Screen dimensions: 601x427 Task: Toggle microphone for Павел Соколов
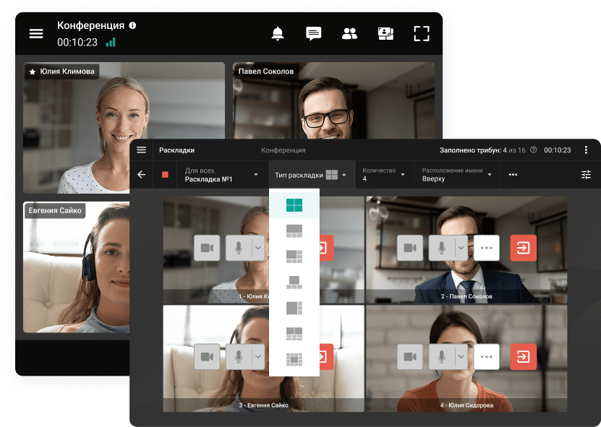441,248
